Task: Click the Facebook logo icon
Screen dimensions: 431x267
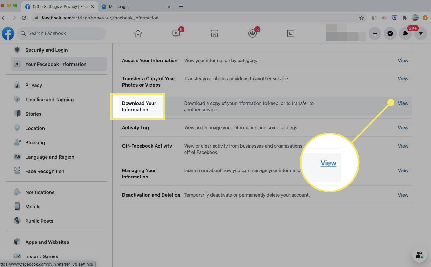Action: pos(8,33)
